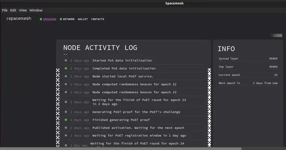Click the Spacemesh window title
Screen dimensions: 286x150
point(174,3)
